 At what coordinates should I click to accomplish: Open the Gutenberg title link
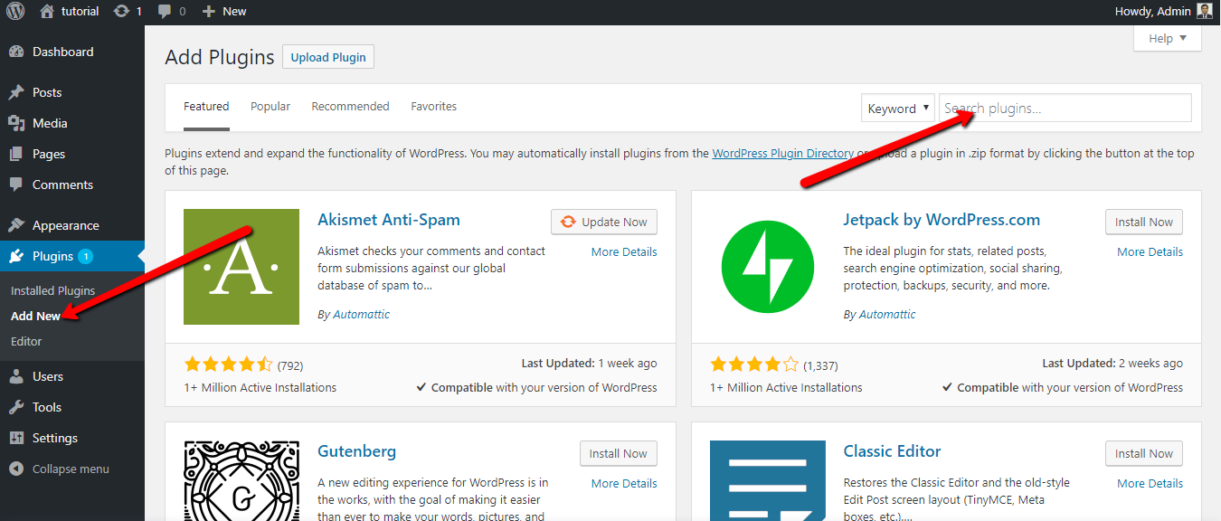tap(356, 451)
